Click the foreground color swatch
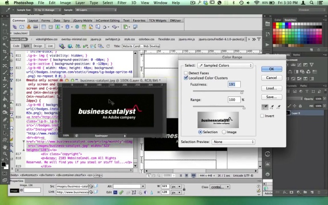The image size is (328, 205). [x=4, y=164]
